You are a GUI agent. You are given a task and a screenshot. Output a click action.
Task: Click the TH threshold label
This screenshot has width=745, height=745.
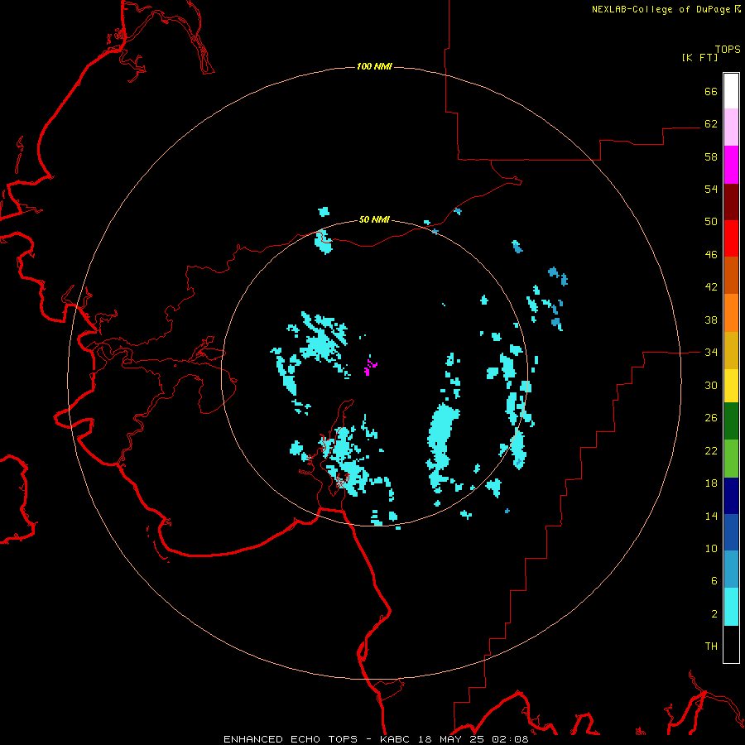point(711,646)
